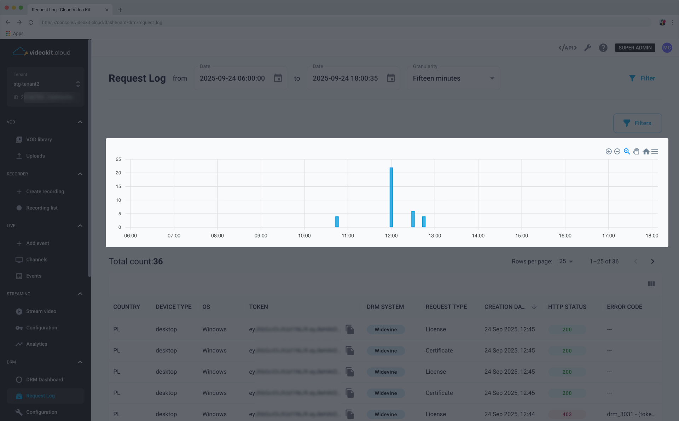
Task: Open help via the question mark icon
Action: tap(603, 47)
